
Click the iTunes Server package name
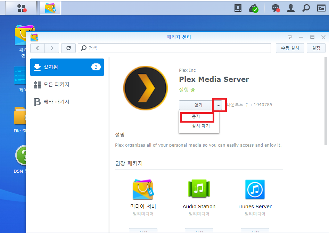(x=255, y=207)
